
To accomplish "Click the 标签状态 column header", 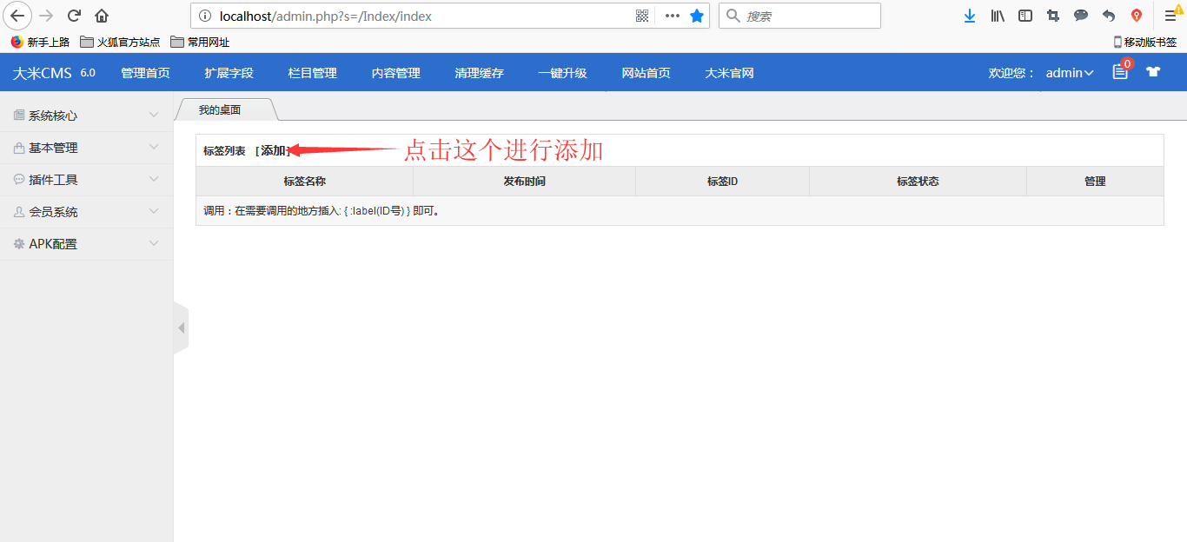I will (x=918, y=182).
